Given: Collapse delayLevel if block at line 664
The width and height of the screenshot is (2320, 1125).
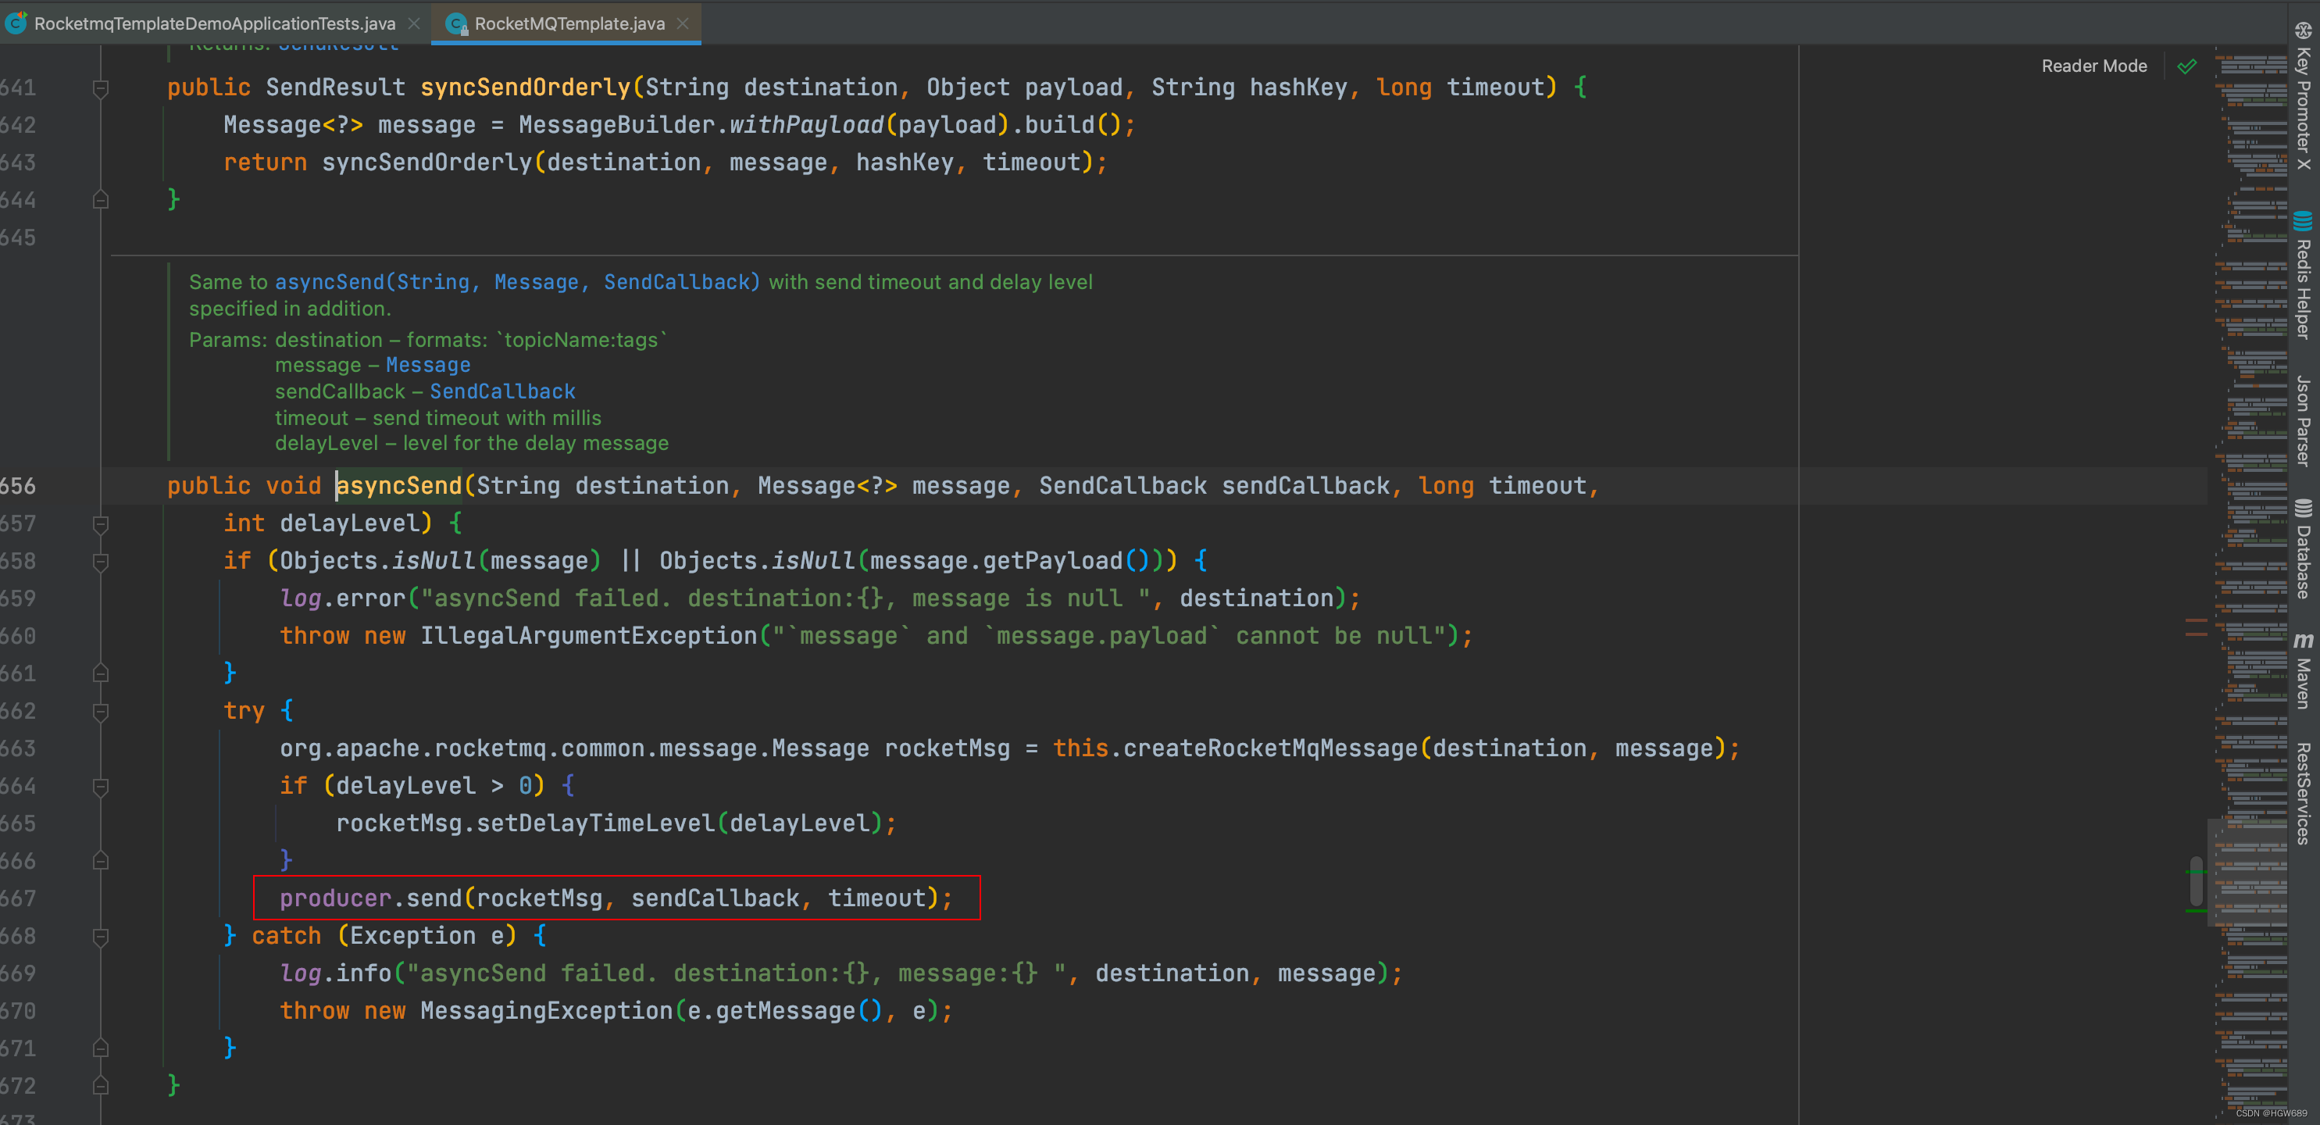Looking at the screenshot, I should coord(101,787).
